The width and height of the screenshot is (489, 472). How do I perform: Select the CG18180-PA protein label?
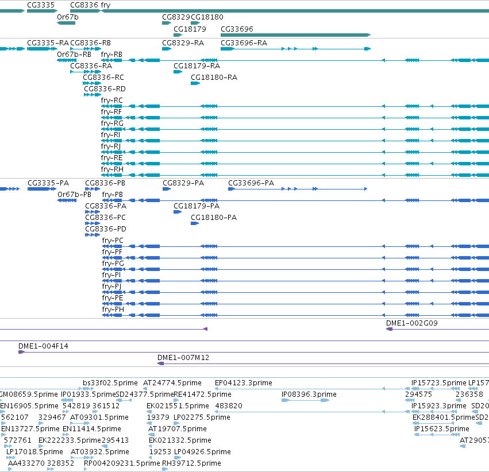coord(214,218)
